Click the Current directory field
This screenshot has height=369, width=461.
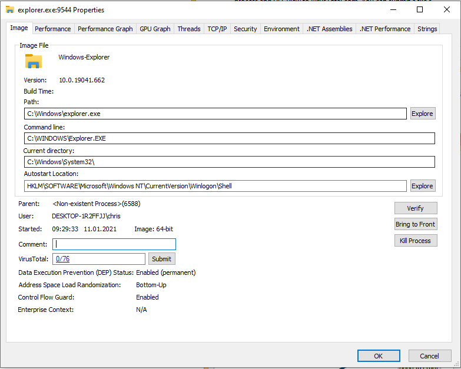(230, 162)
